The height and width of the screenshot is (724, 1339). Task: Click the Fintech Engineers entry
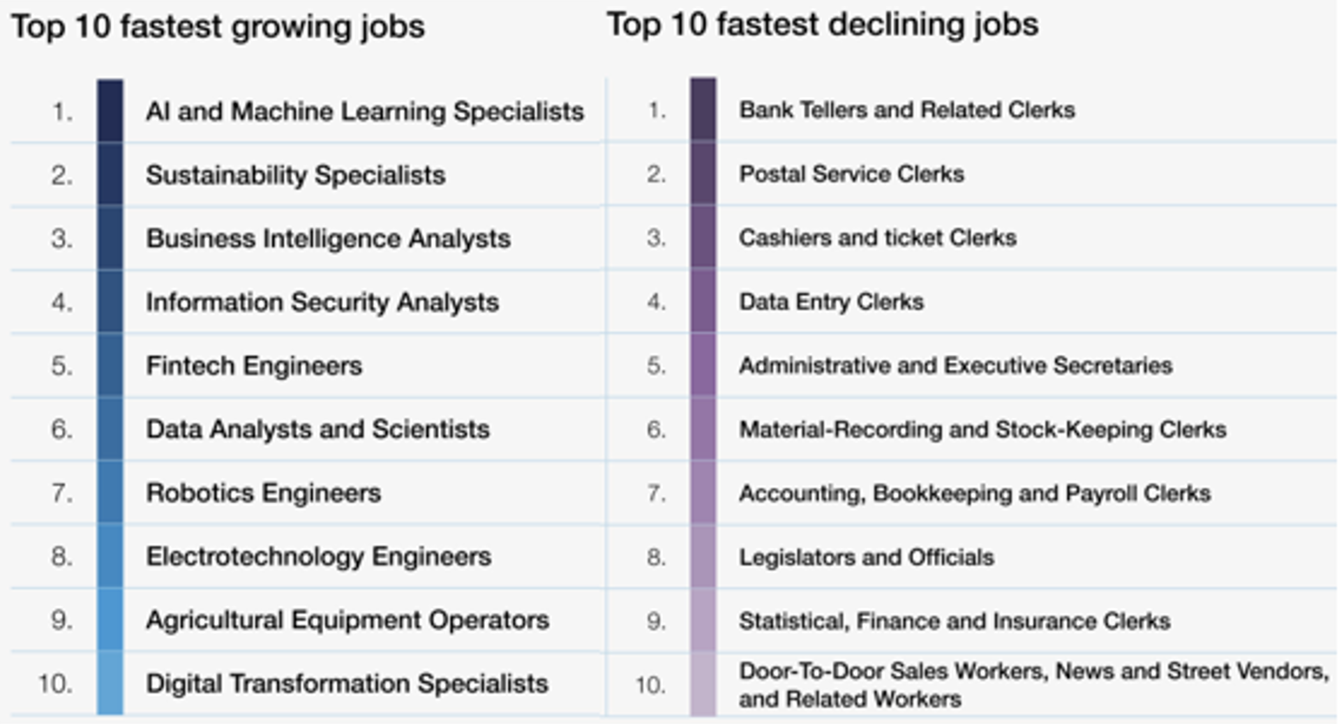pyautogui.click(x=254, y=366)
